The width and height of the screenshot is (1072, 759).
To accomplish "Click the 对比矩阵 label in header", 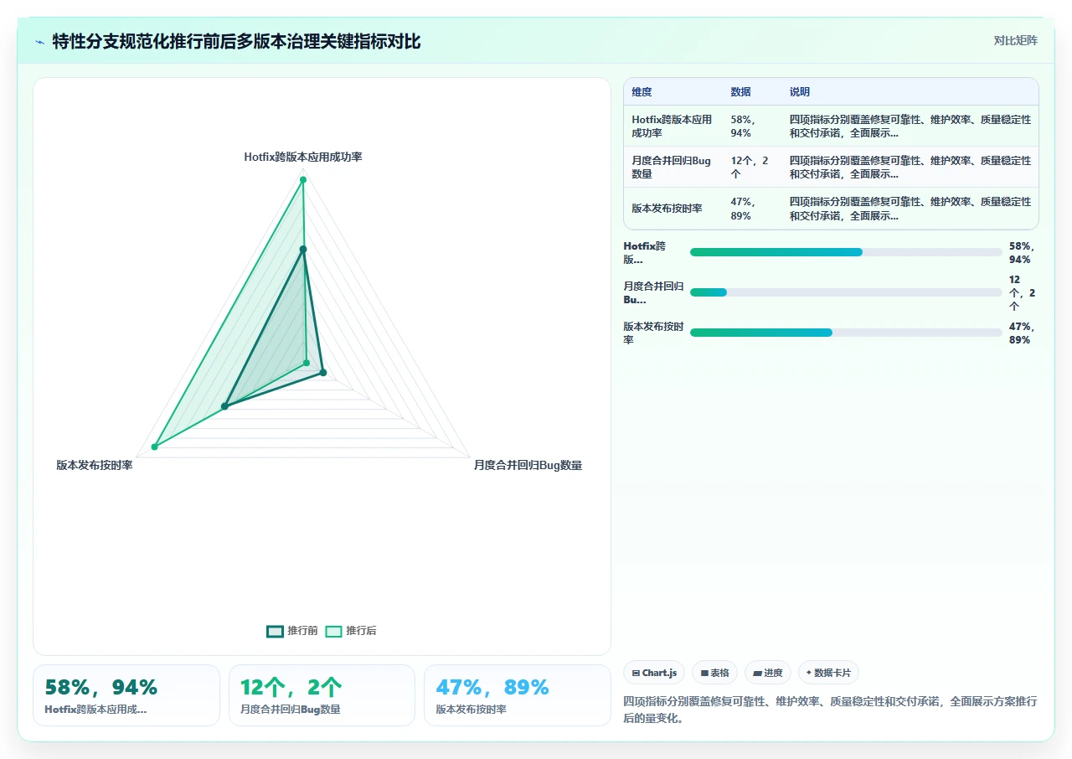I will (1015, 41).
